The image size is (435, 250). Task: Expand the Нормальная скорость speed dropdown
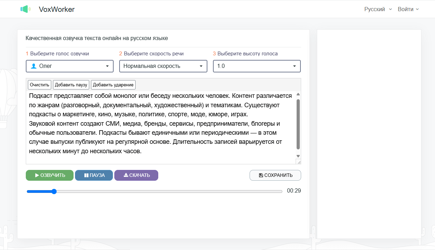(163, 66)
